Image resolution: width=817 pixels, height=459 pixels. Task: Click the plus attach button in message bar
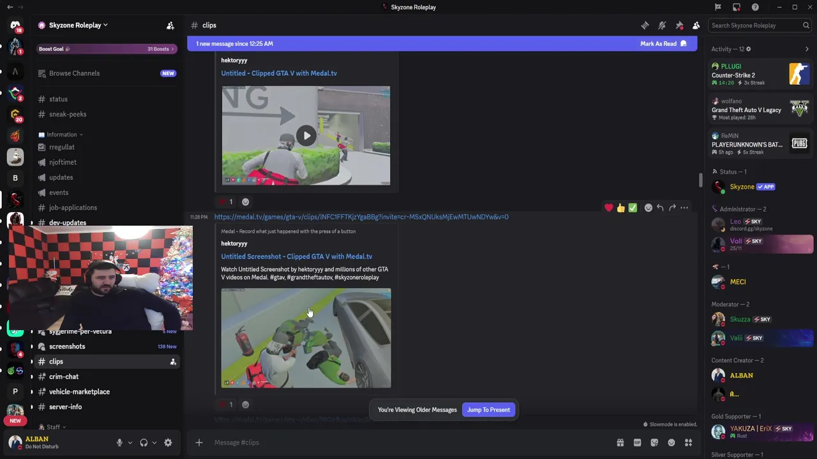(x=199, y=442)
